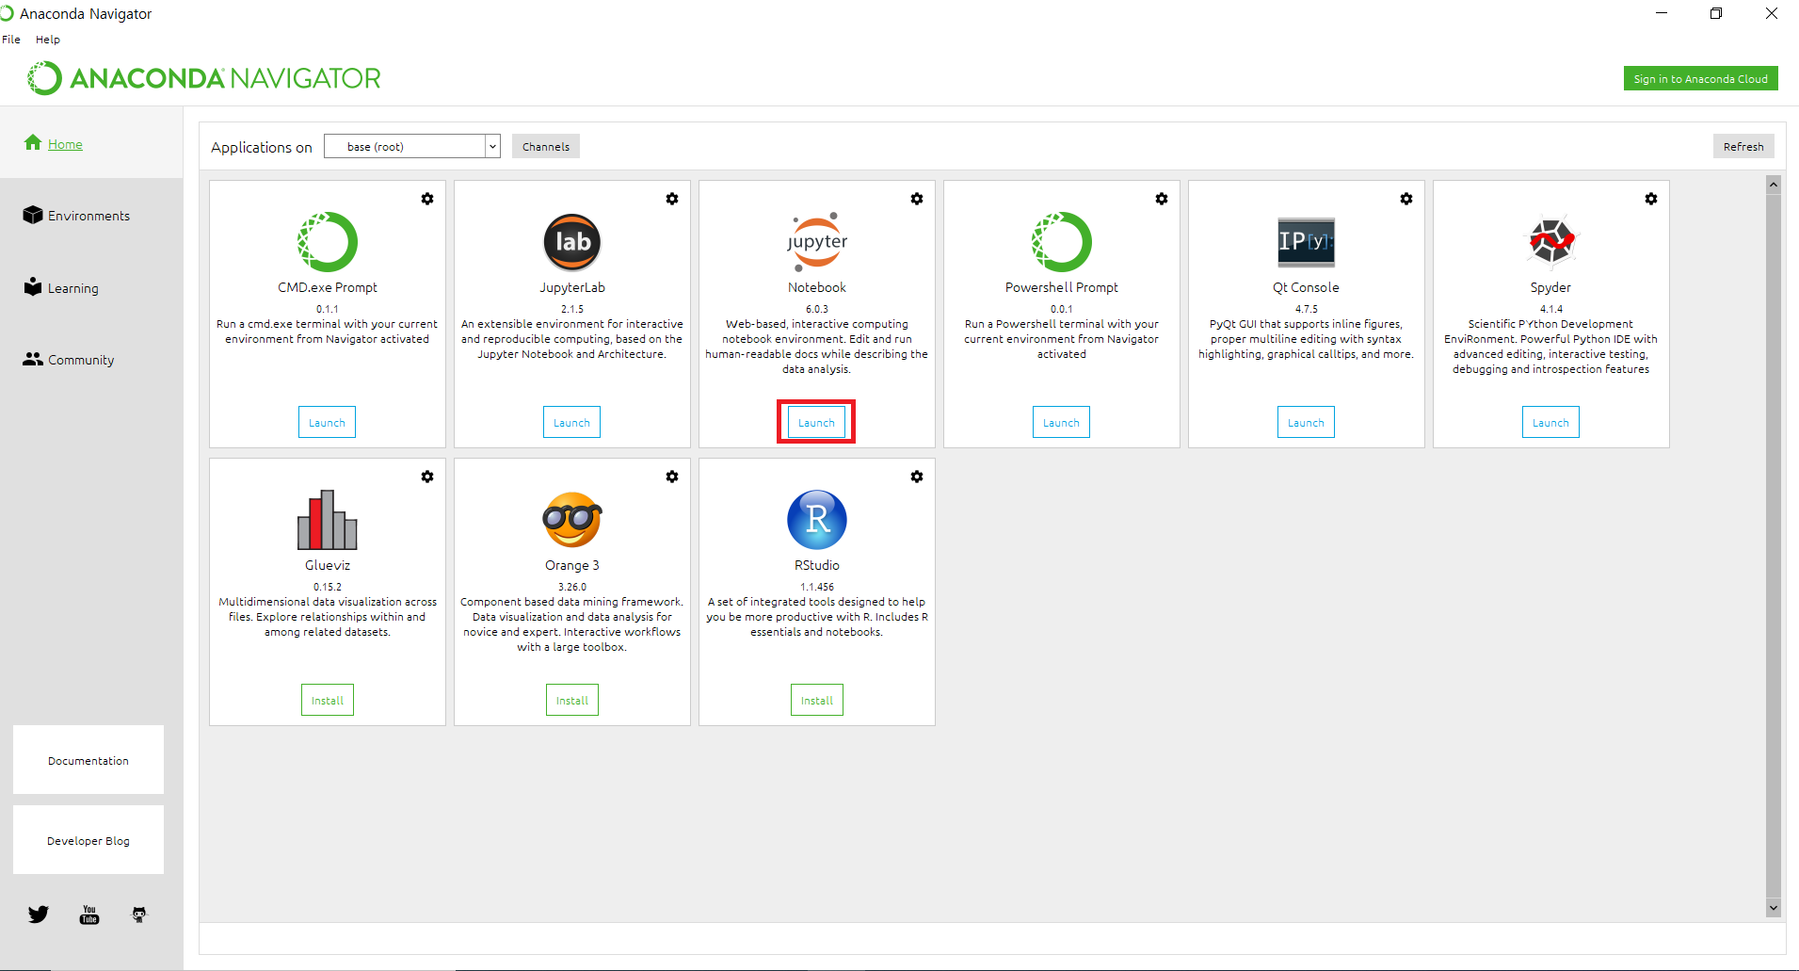Click the Channels button
Screen dimensions: 1799x971
point(546,146)
